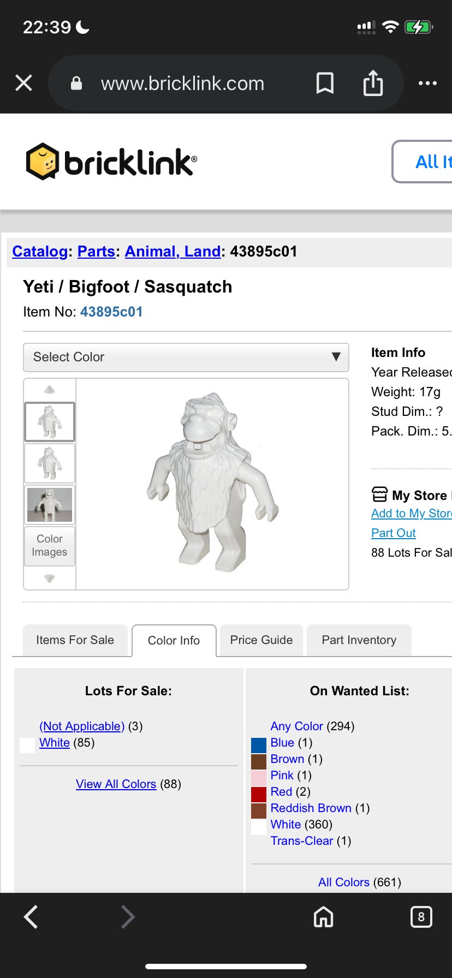The height and width of the screenshot is (978, 452).
Task: Close the in-app browser page
Action: point(24,84)
